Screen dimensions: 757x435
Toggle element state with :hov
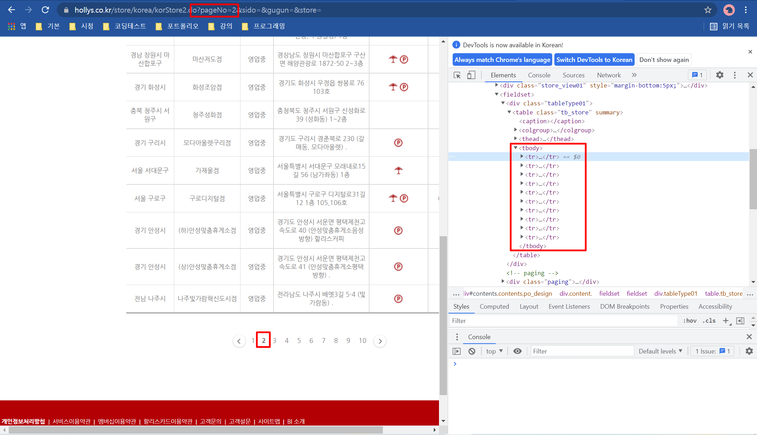coord(690,321)
